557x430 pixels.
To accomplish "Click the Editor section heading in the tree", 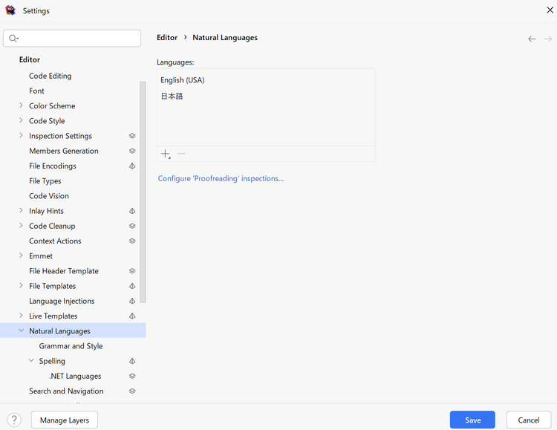I will (x=30, y=59).
